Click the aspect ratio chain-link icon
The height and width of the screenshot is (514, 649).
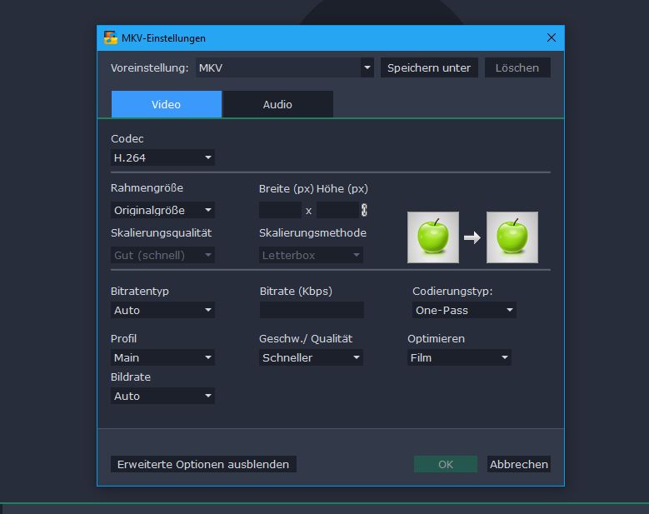click(364, 210)
